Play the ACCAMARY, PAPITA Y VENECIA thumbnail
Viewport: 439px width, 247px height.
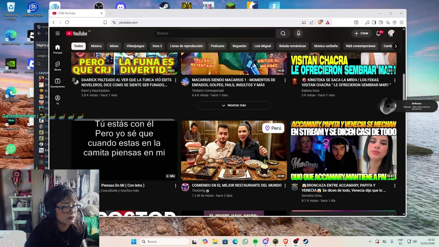click(344, 150)
